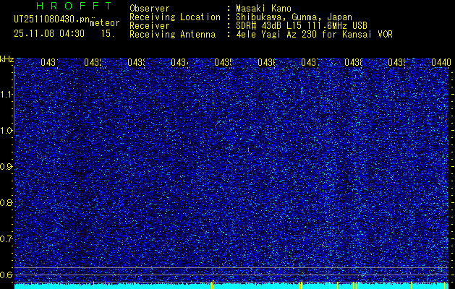
Task: Click the horizontal carrier line at 0.6 kHz
Action: [x=231, y=275]
